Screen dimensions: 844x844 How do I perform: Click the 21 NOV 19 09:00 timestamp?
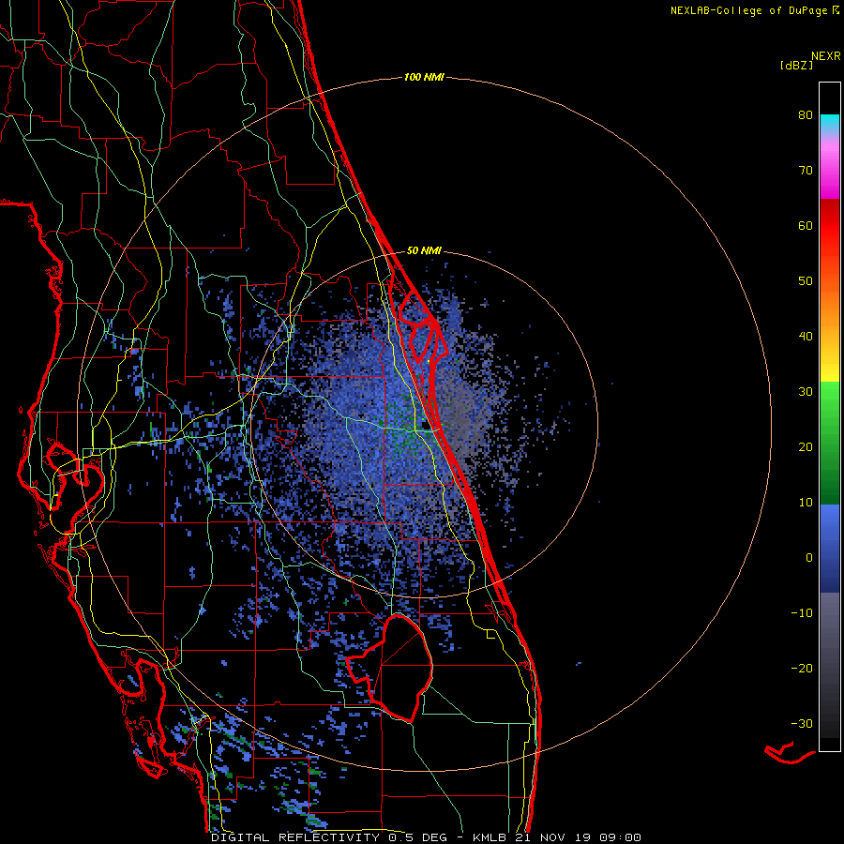pos(578,837)
